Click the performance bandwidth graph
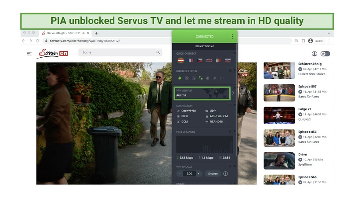 [205, 145]
